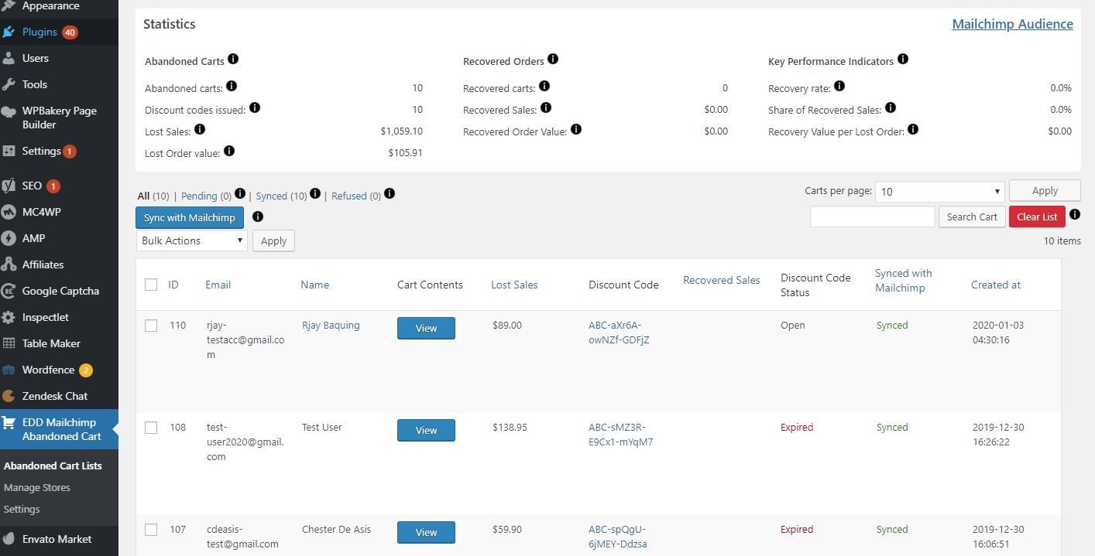Click info icon next to Sync with Mailchimp

pos(258,217)
